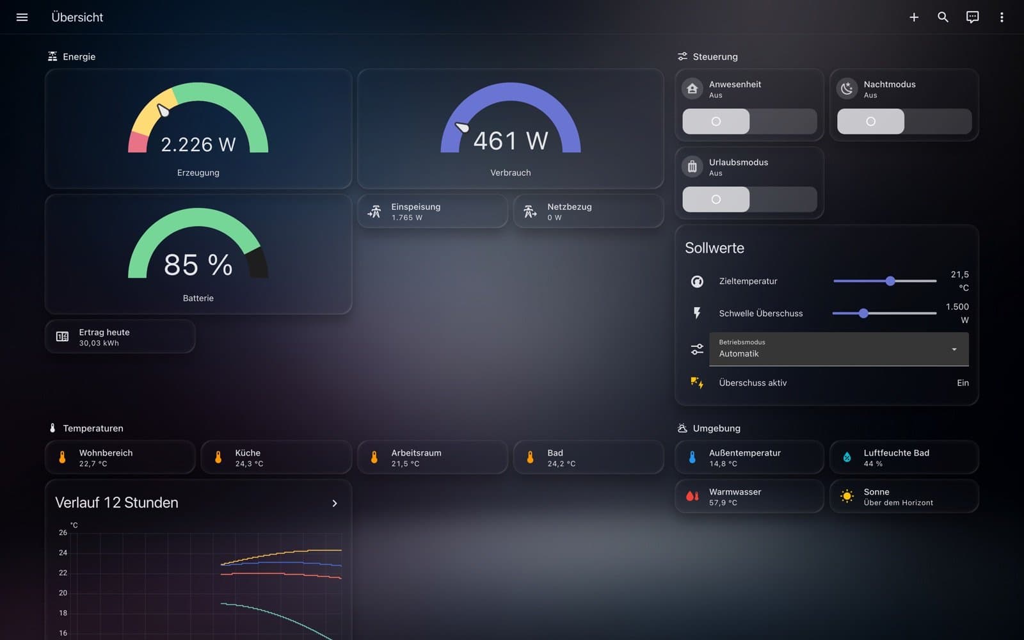Open the Ertrag heute tile
Screen dimensions: 1024x640
120,337
